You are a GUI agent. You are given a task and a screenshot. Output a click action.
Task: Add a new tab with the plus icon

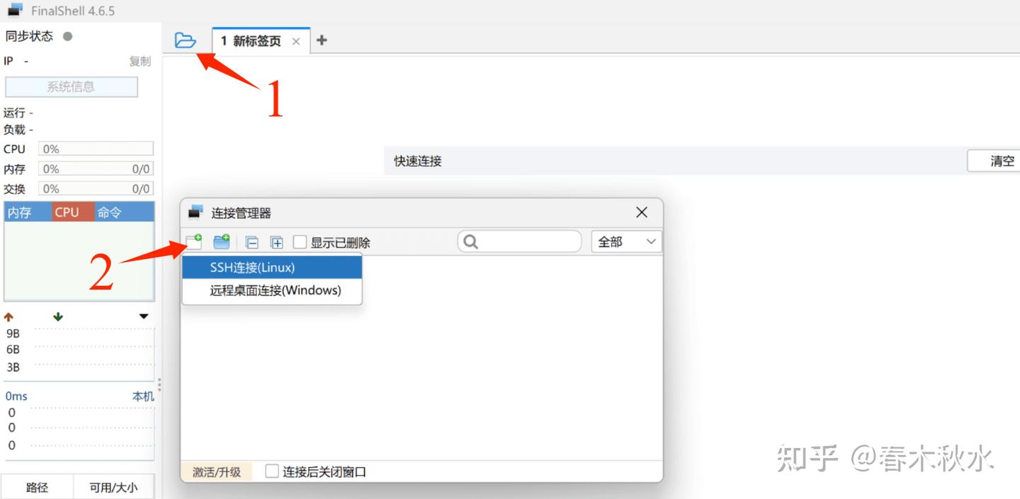(322, 40)
